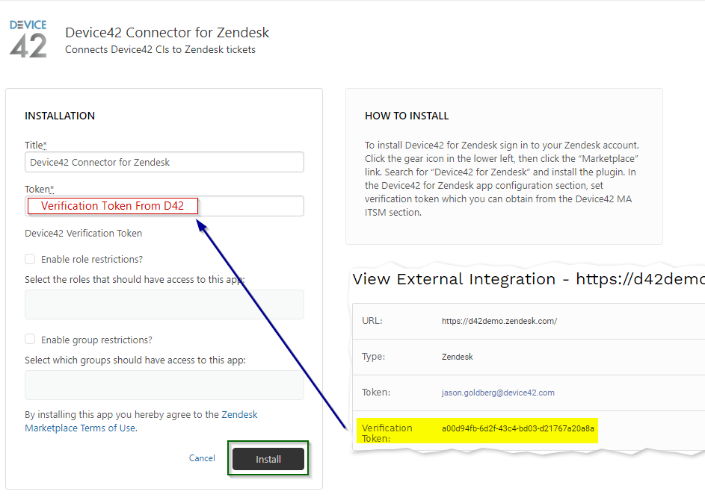Click the Title input field
Screen dimensions: 705x503
164,162
